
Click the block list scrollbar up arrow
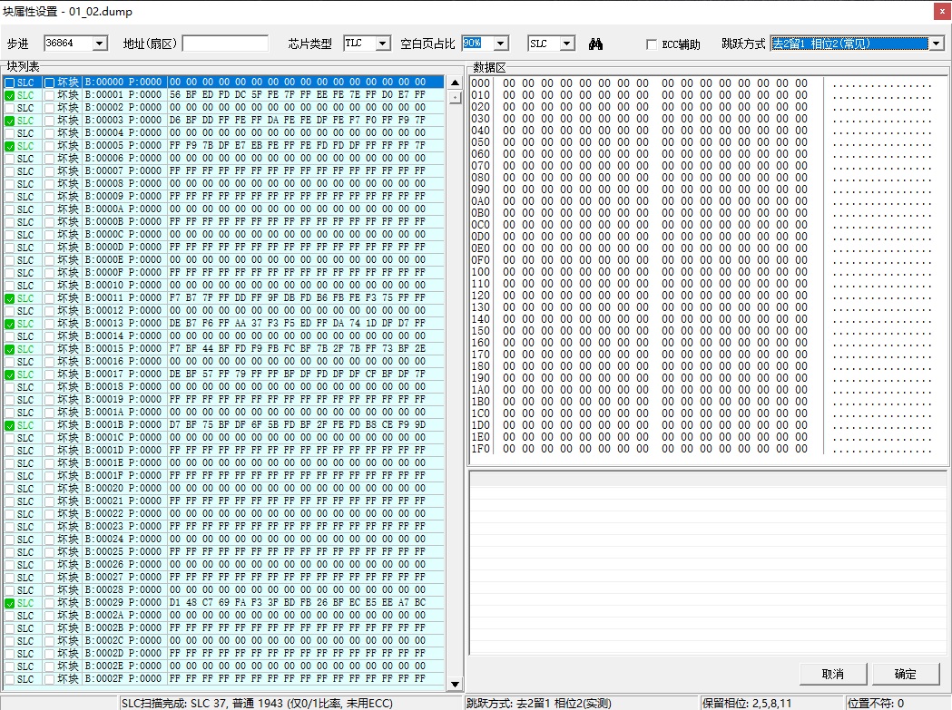pos(455,83)
